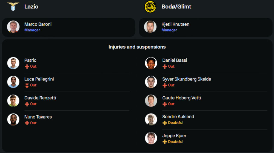Click the yellow doubtful cross under Sondre Auklend
274x153 pixels.
pyautogui.click(x=165, y=123)
